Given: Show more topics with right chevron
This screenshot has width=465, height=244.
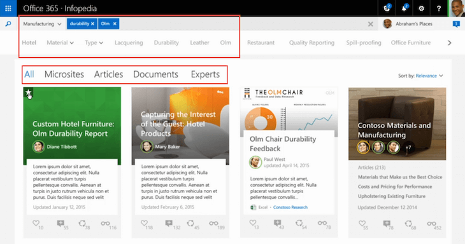Looking at the screenshot, I should (450, 43).
